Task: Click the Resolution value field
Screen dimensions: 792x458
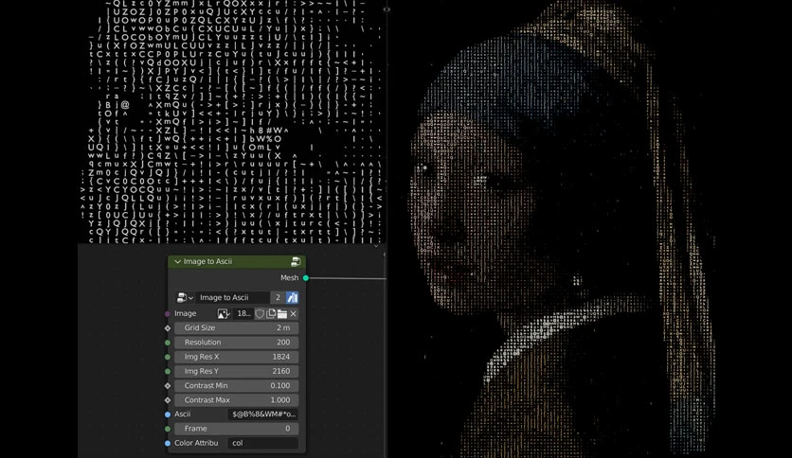Action: coord(237,343)
